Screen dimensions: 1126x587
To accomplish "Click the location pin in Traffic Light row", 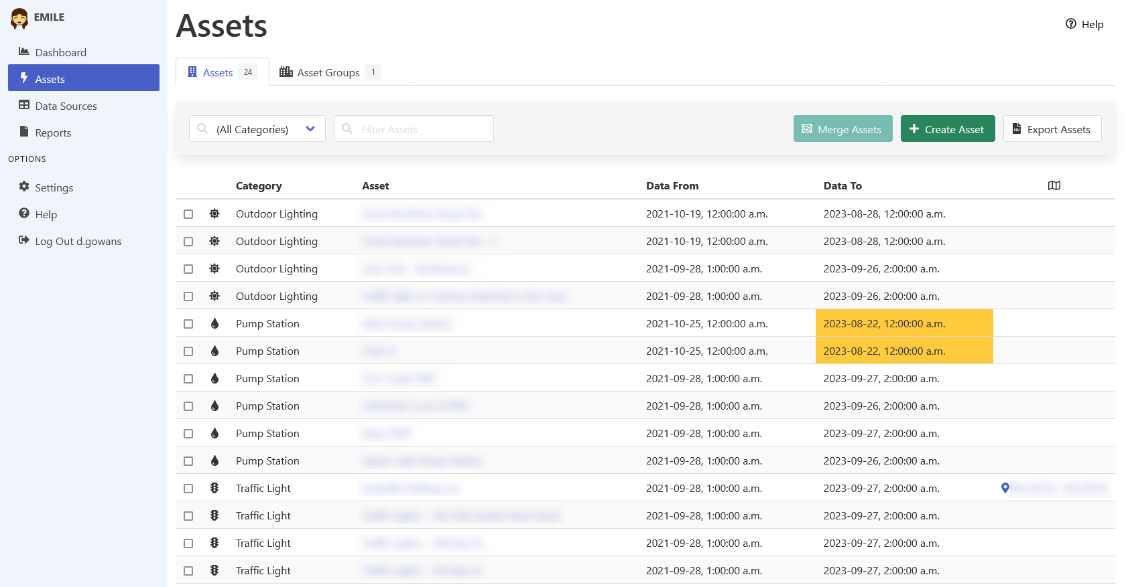I will (x=1005, y=488).
